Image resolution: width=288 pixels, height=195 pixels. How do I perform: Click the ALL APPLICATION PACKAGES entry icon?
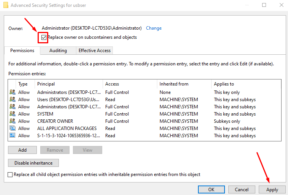[12, 128]
